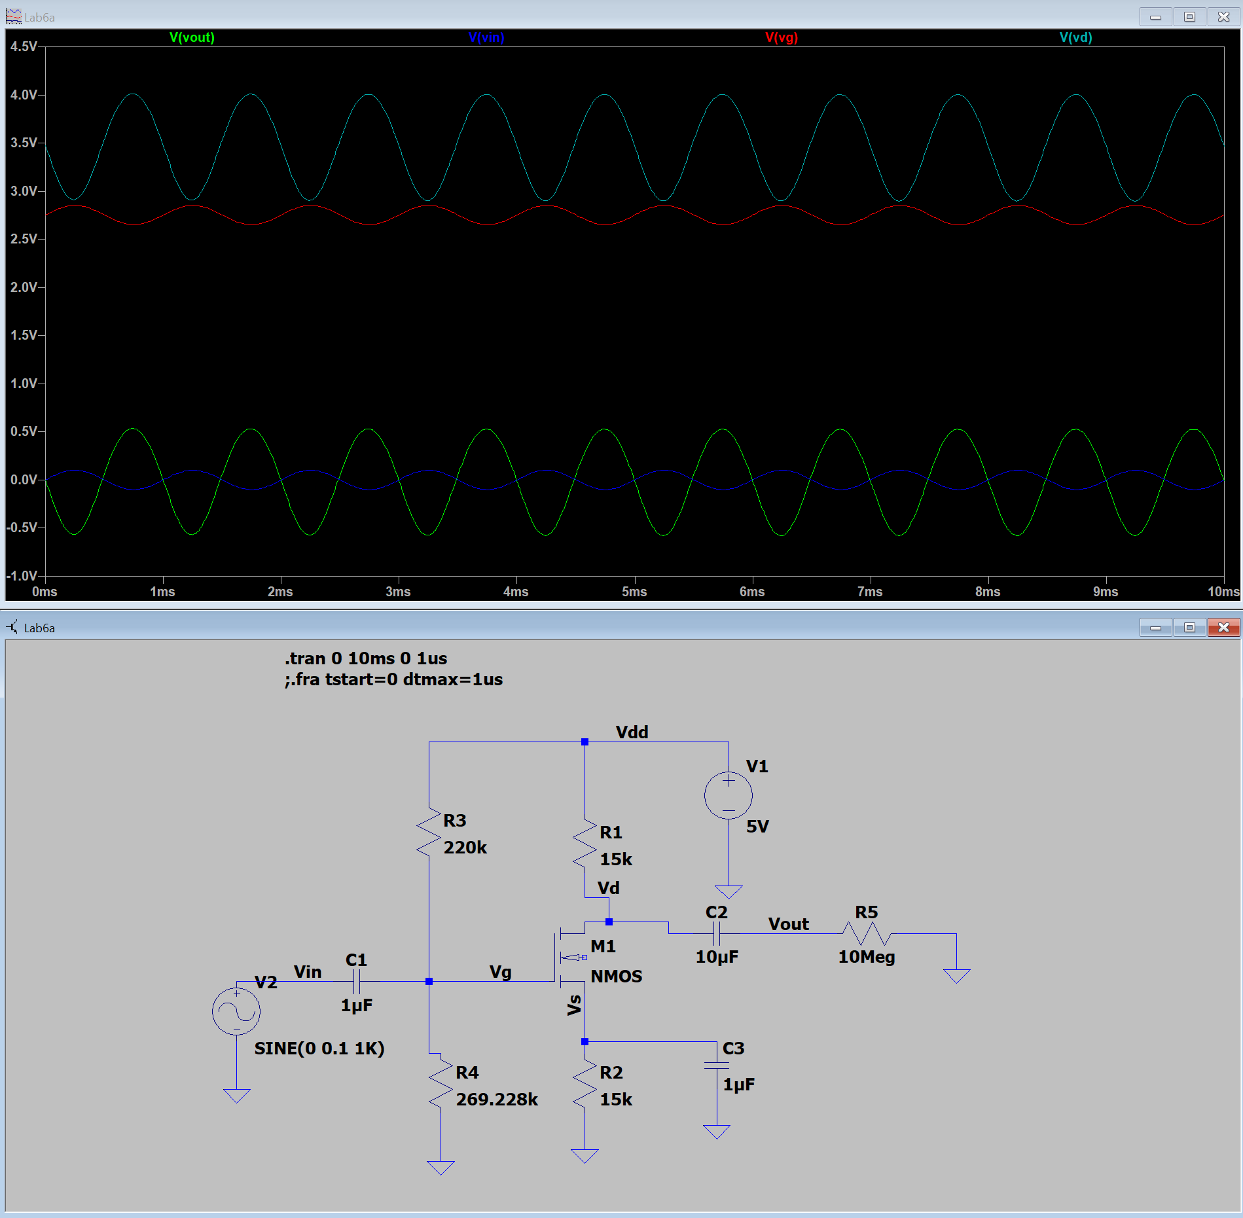This screenshot has height=1218, width=1243.
Task: Select resistor R5 symbol
Action: pos(867,933)
